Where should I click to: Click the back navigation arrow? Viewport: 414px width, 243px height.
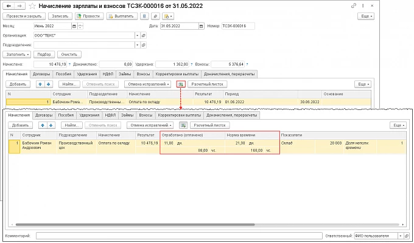click(x=9, y=6)
